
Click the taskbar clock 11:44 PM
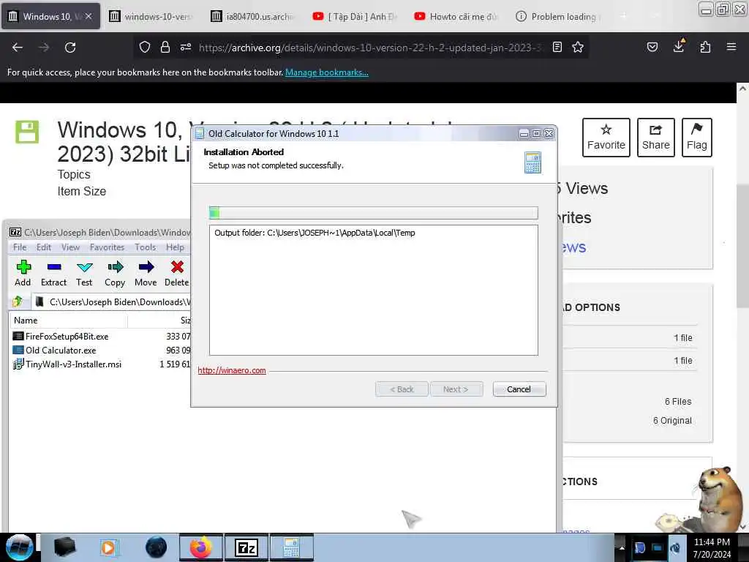(x=712, y=542)
